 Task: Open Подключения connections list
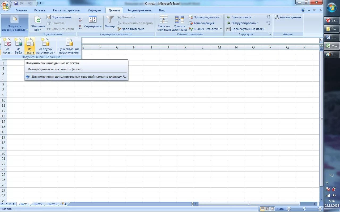(x=59, y=17)
